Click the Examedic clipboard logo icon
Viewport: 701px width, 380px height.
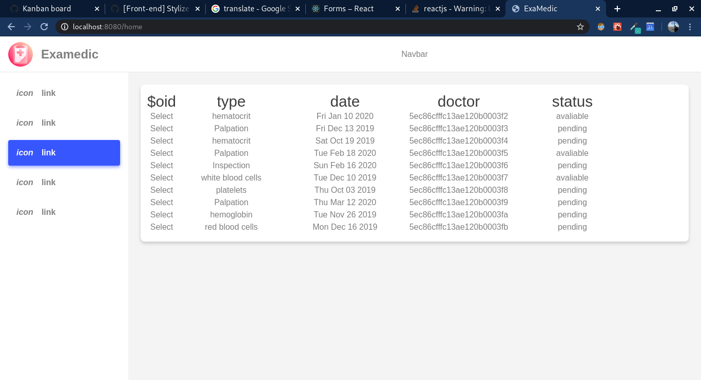coord(21,54)
